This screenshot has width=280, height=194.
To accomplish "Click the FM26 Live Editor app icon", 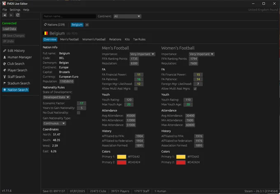I will click(x=4, y=4).
